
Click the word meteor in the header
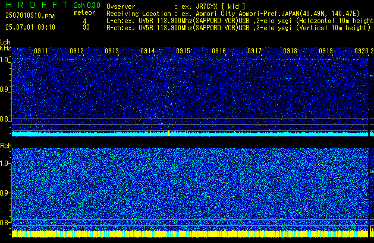pyautogui.click(x=84, y=12)
